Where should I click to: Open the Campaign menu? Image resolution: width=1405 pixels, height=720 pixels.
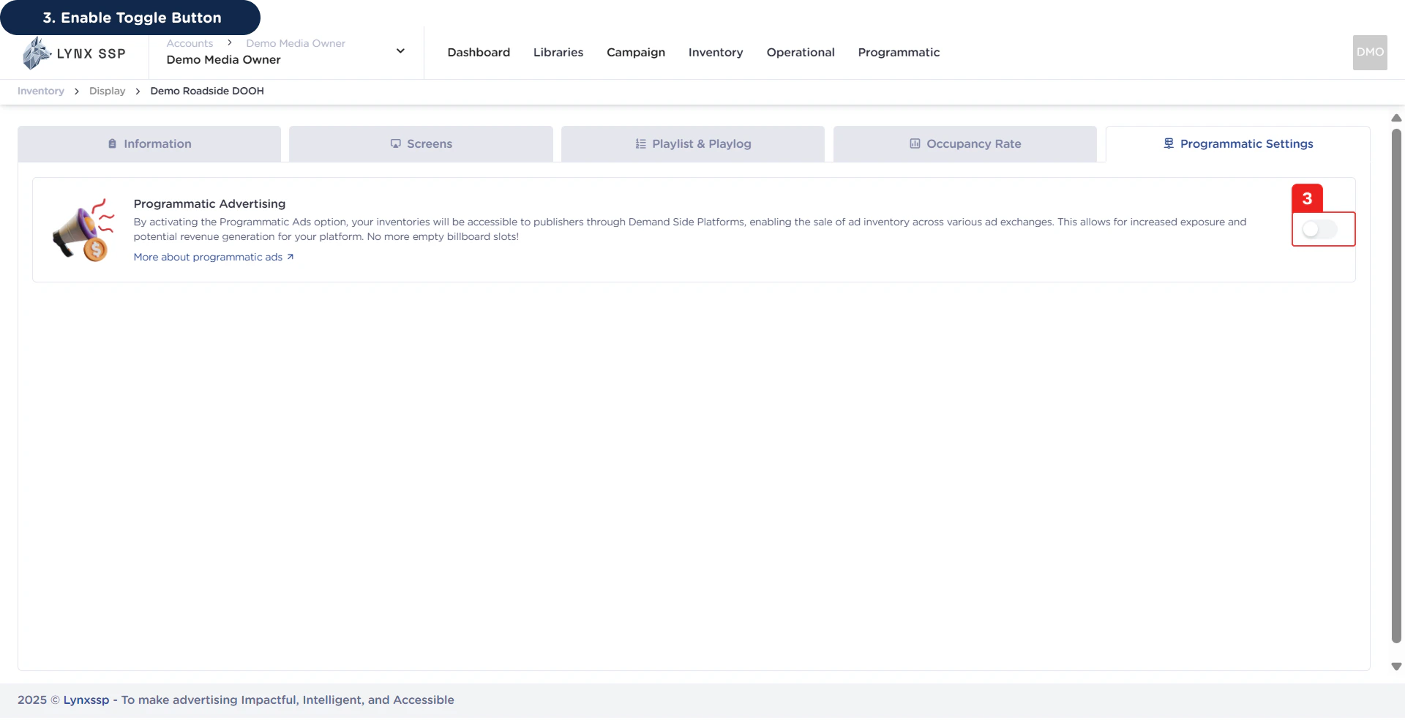[x=636, y=53]
